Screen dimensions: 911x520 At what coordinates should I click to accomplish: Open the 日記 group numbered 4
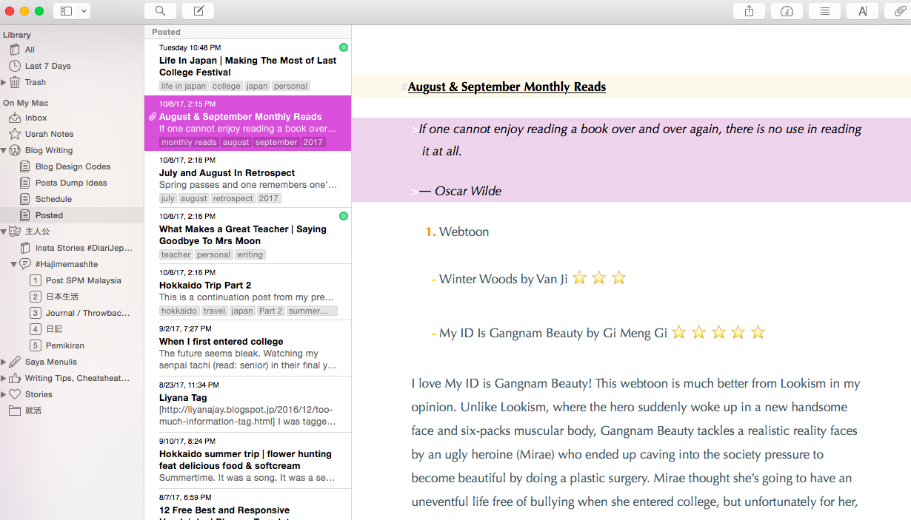46,329
